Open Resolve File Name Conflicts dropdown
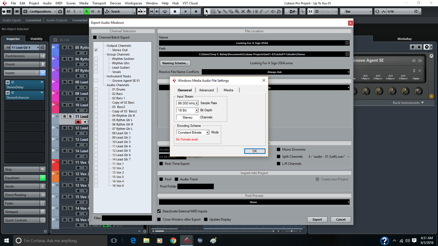This screenshot has width=438, height=246. [x=276, y=72]
